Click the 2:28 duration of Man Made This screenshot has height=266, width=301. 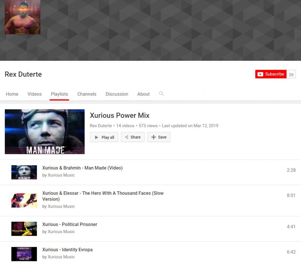click(x=291, y=170)
